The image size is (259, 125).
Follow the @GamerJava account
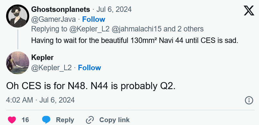point(94,19)
